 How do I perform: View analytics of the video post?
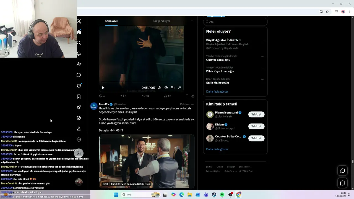tap(167, 96)
